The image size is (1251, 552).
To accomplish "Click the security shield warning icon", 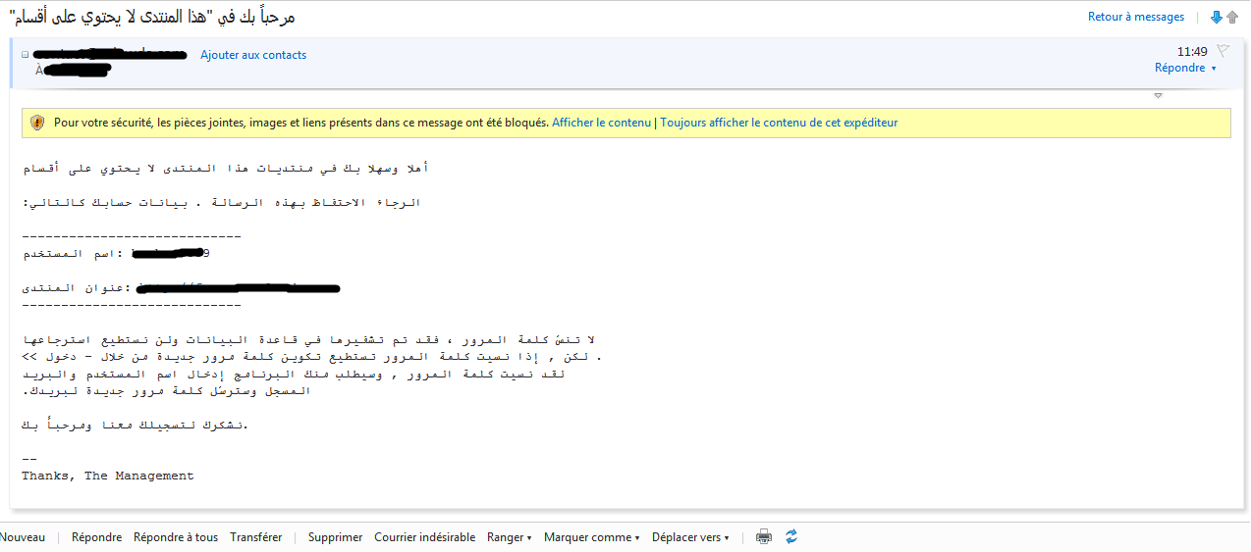I will 37,123.
